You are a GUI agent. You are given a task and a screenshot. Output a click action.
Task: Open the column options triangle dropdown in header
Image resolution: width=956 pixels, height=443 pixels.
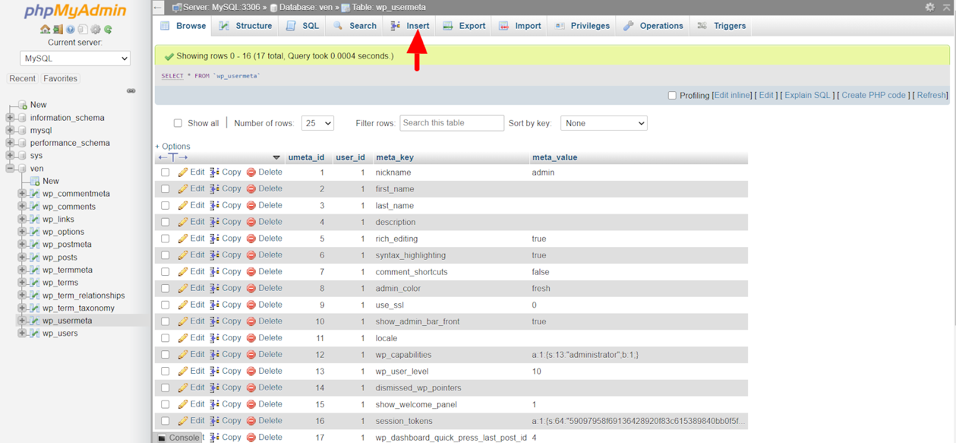pyautogui.click(x=276, y=158)
